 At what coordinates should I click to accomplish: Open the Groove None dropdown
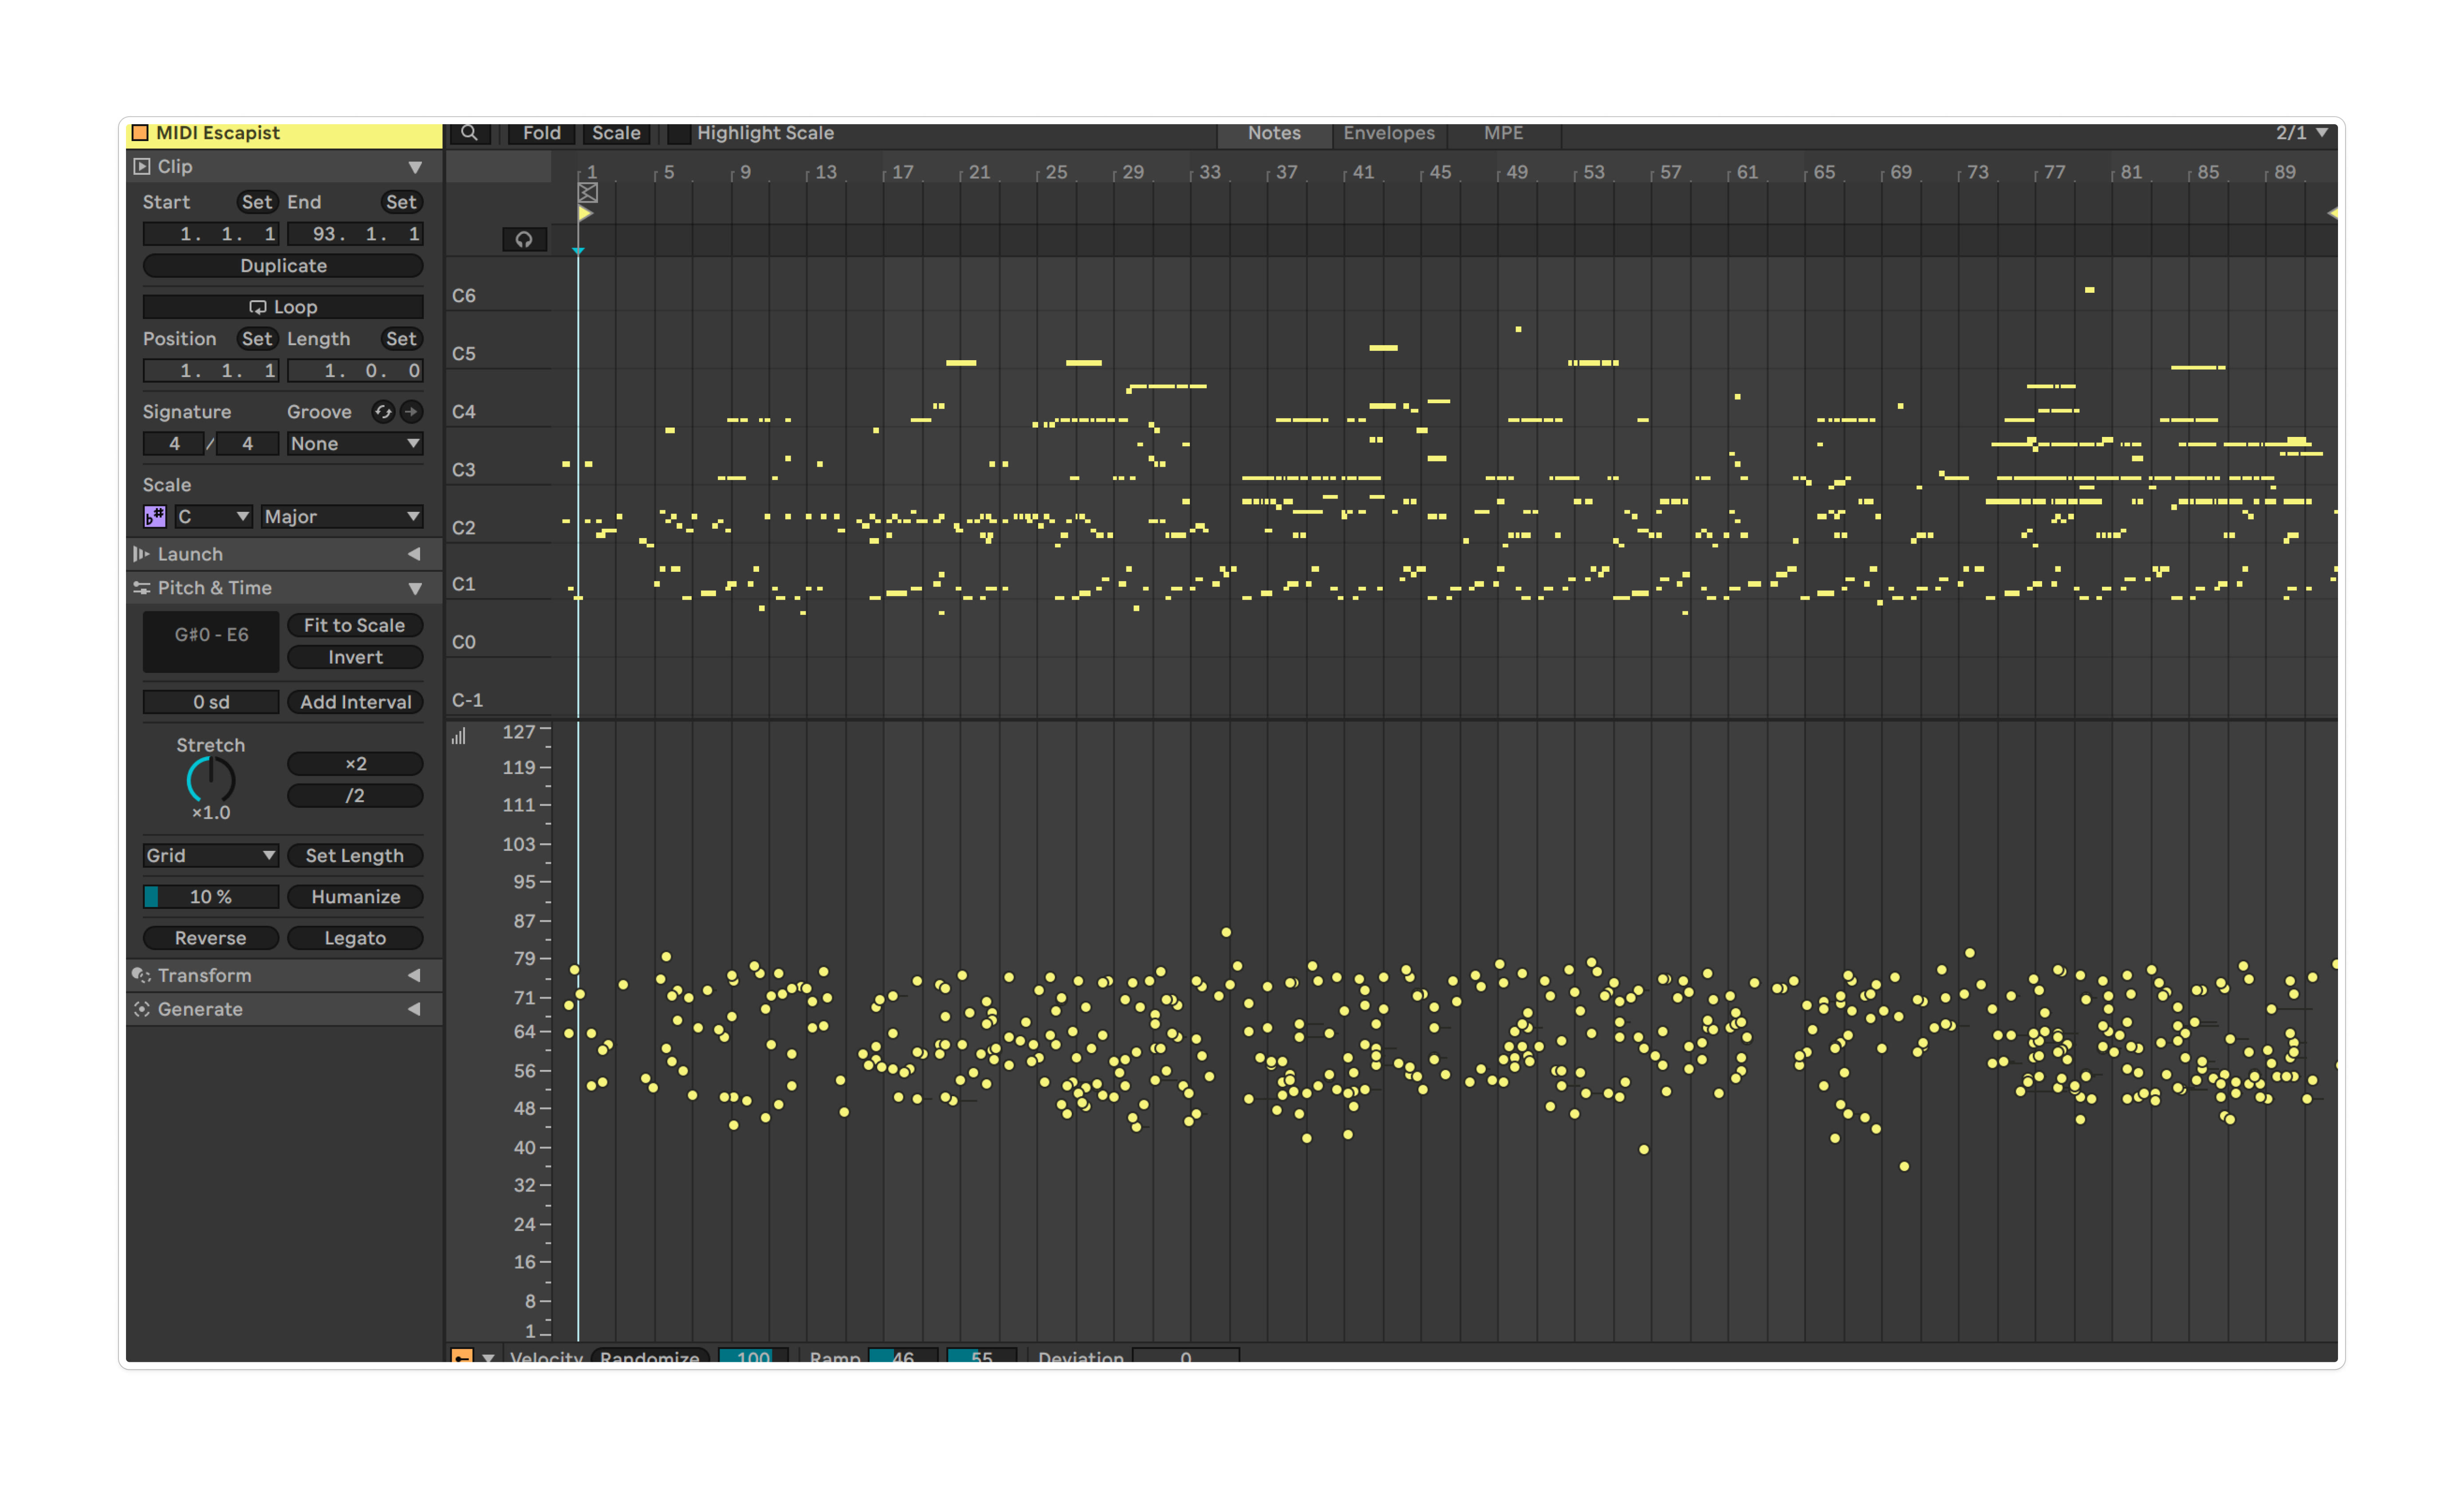(355, 444)
